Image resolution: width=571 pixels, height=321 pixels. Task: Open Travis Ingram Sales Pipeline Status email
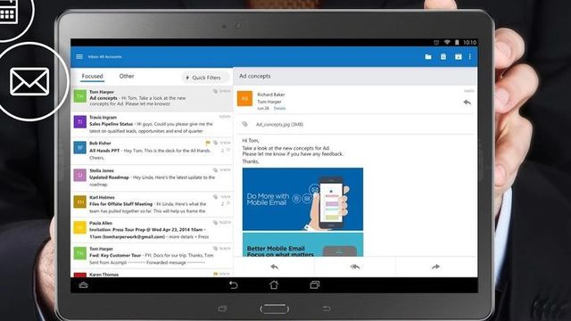(152, 124)
